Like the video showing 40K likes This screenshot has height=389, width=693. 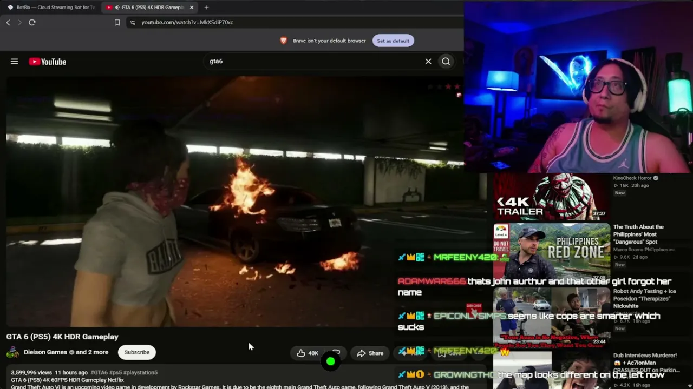click(x=308, y=353)
